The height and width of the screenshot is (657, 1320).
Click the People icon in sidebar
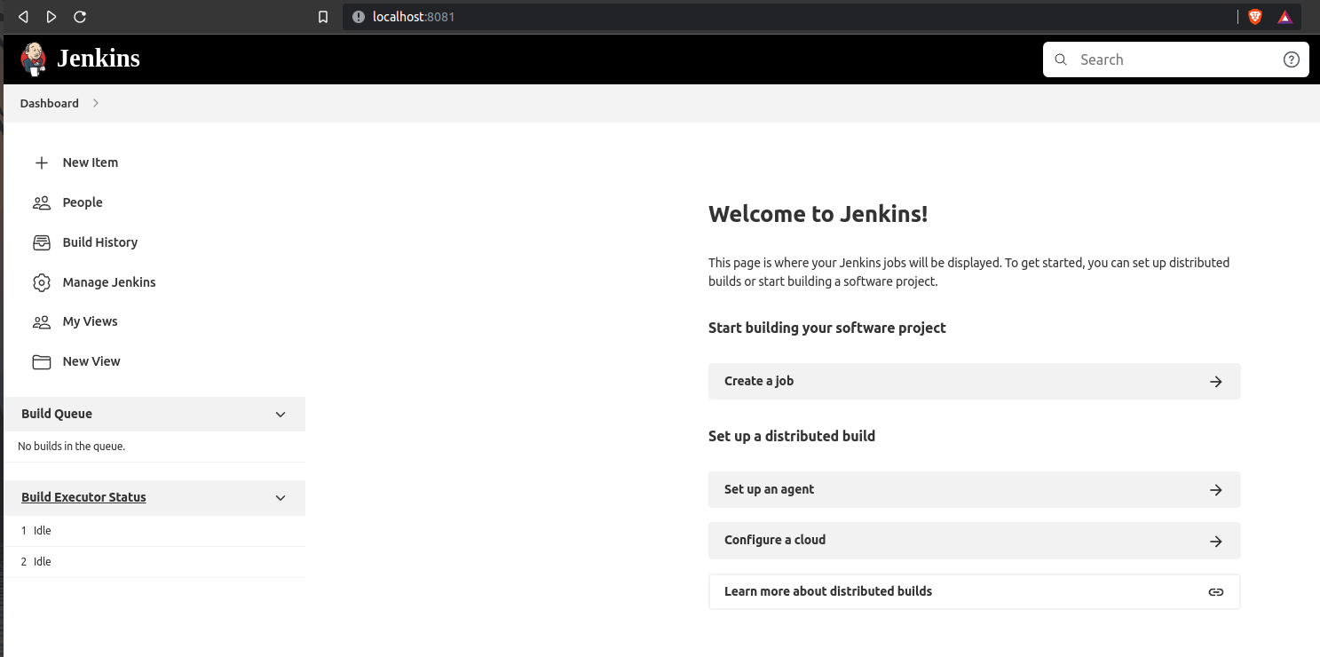(42, 203)
